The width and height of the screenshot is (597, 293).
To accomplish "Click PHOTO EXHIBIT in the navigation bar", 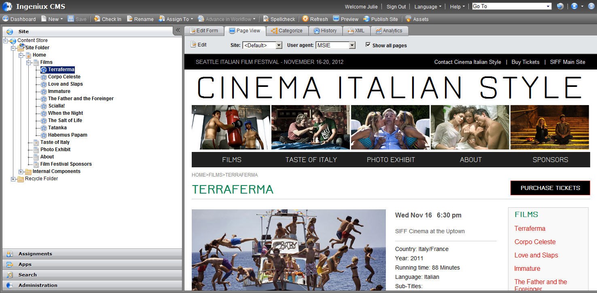I will [x=391, y=160].
